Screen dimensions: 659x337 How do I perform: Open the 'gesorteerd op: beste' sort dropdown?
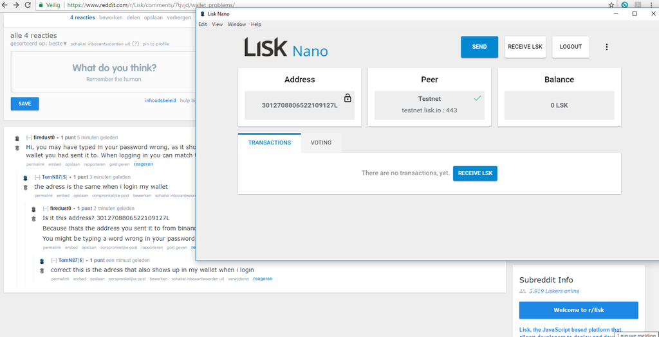tap(39, 44)
